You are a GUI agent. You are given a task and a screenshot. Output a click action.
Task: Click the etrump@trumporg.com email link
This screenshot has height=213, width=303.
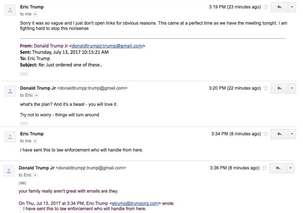(135, 204)
